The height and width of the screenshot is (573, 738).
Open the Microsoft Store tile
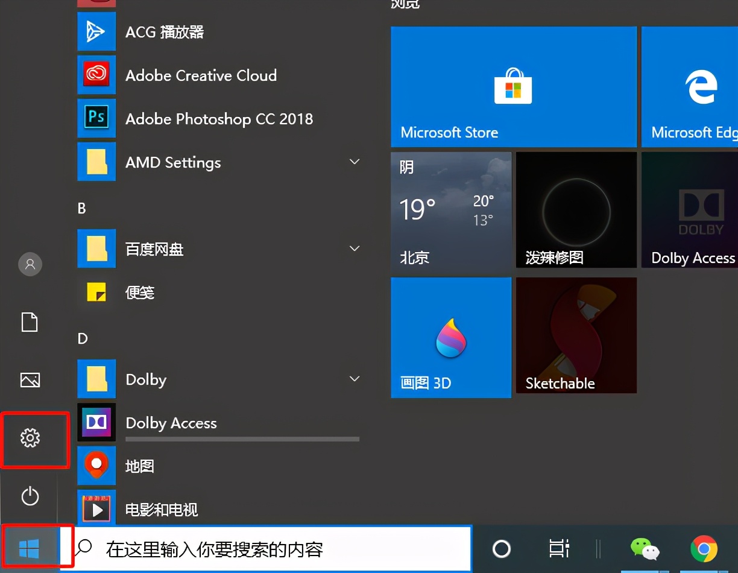[513, 87]
